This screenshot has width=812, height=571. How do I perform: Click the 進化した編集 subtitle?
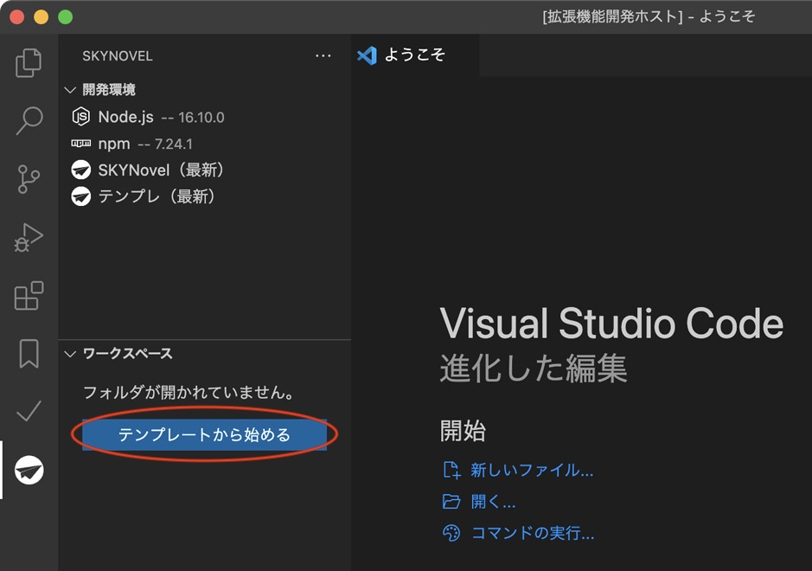pos(534,369)
